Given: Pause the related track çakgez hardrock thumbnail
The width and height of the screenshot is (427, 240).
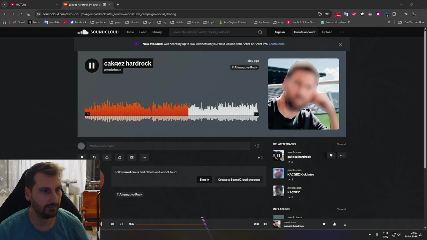Looking at the screenshot, I should pyautogui.click(x=279, y=155).
